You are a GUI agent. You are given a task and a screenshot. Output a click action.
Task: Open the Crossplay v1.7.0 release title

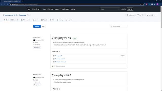[x=61, y=38]
